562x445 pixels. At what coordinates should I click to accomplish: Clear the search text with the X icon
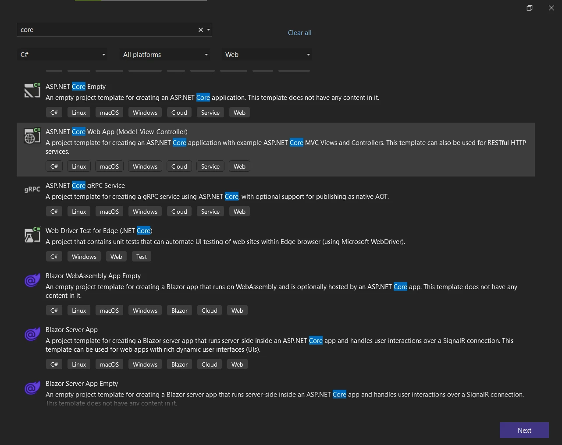coord(200,30)
